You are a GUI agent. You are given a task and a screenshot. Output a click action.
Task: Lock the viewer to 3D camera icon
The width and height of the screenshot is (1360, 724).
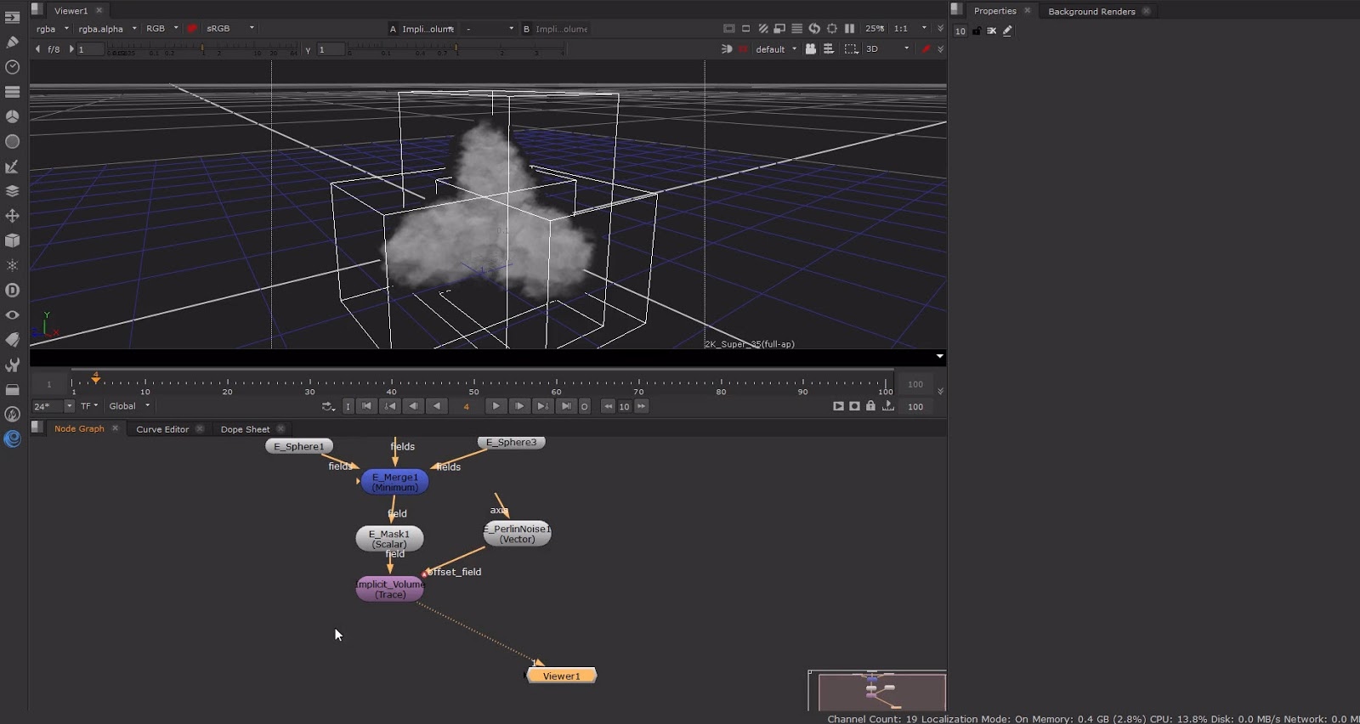[x=811, y=49]
